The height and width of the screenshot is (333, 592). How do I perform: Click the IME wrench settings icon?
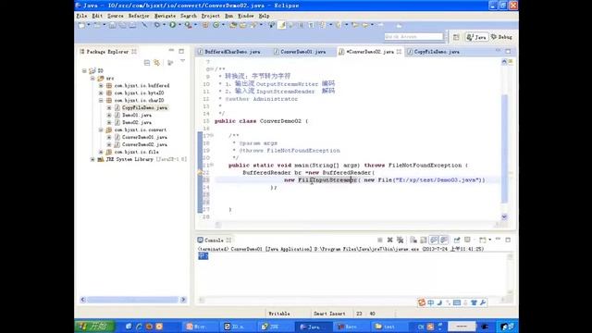[483, 302]
